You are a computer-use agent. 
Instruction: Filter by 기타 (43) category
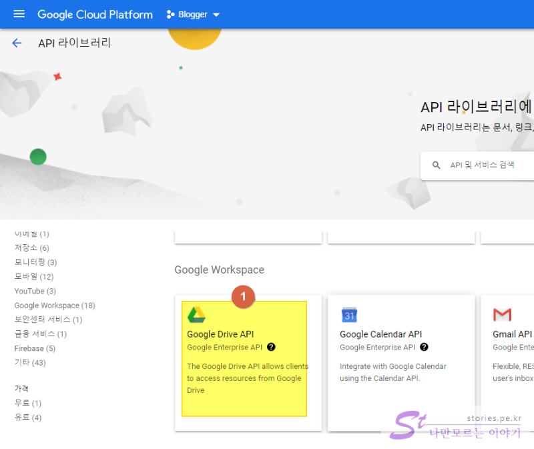[x=30, y=362]
